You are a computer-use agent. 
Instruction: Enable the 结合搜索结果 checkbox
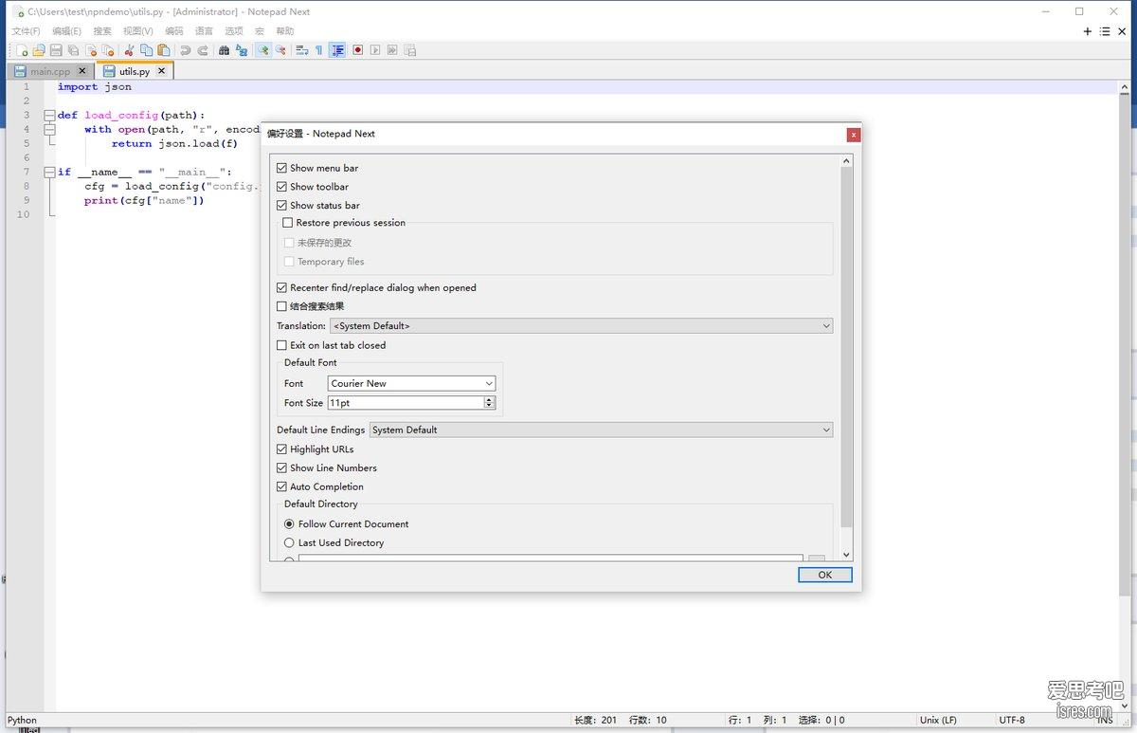[281, 306]
